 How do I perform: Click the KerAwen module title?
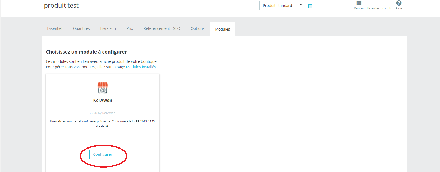pyautogui.click(x=103, y=100)
